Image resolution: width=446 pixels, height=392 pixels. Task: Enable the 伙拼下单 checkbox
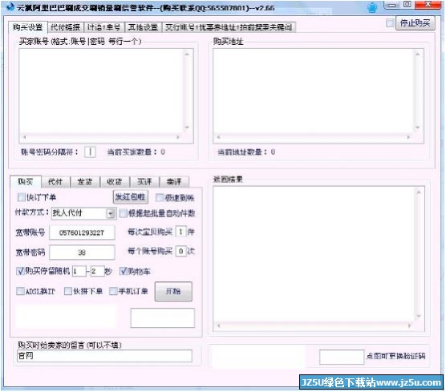coord(68,291)
